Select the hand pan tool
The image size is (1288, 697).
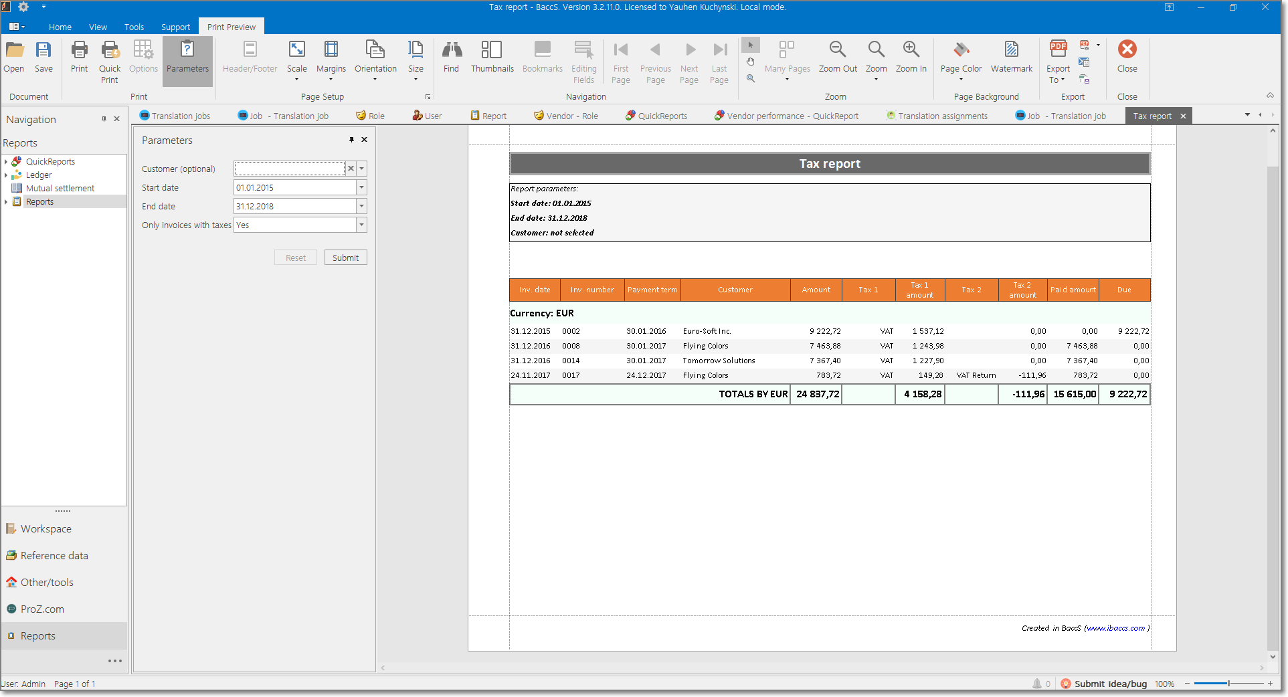click(x=751, y=62)
